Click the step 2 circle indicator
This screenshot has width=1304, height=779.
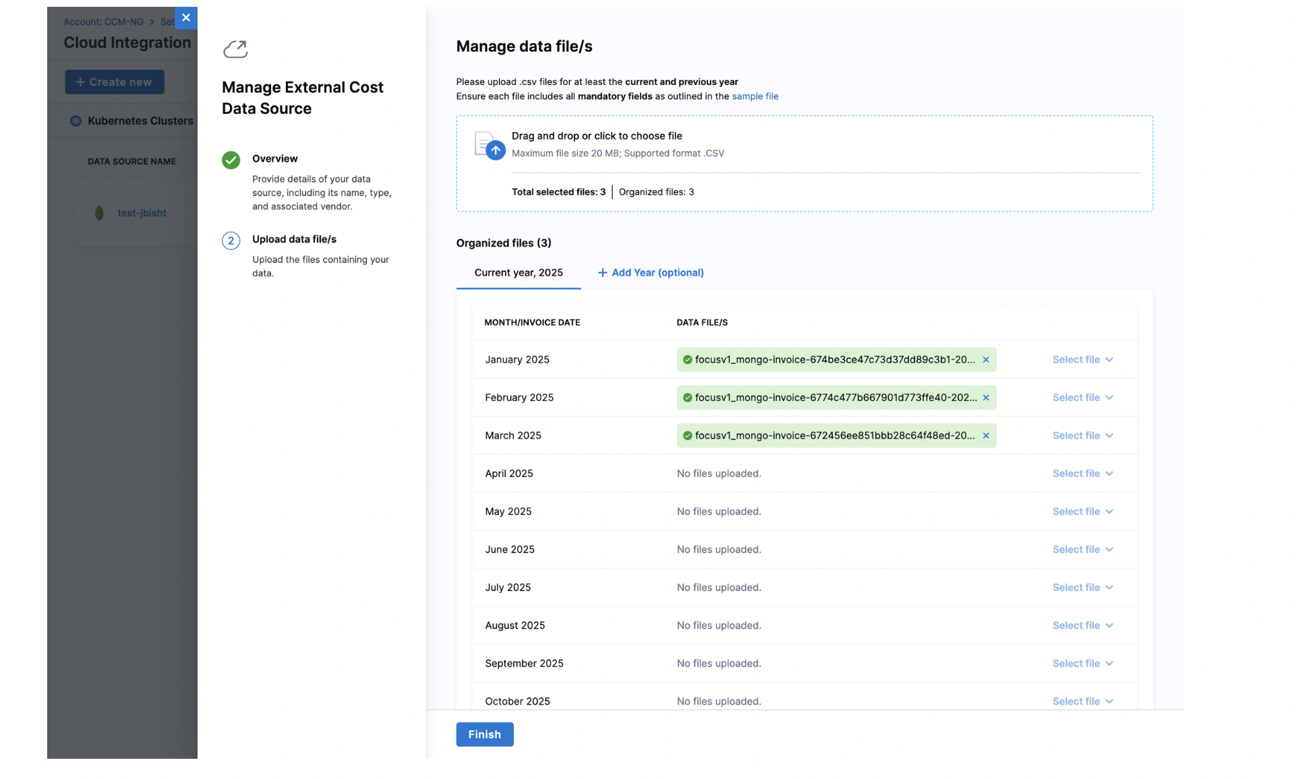[x=231, y=241]
